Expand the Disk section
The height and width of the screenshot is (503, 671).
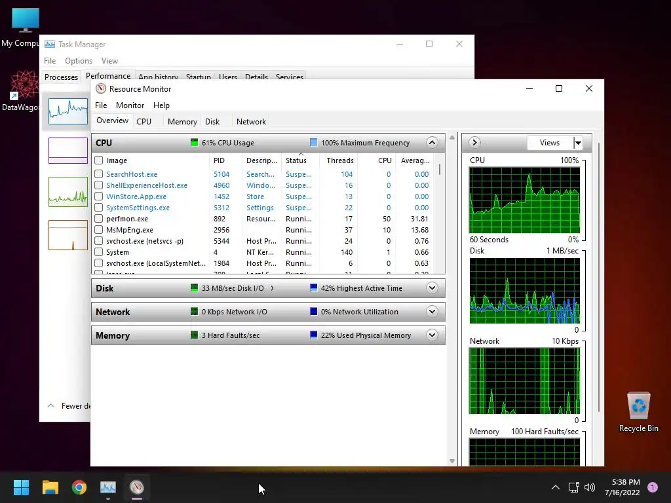point(432,288)
